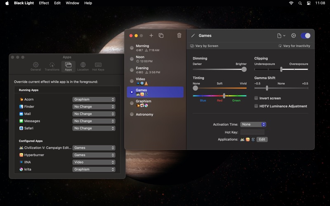Enable Invert screen checkbox

click(x=256, y=98)
